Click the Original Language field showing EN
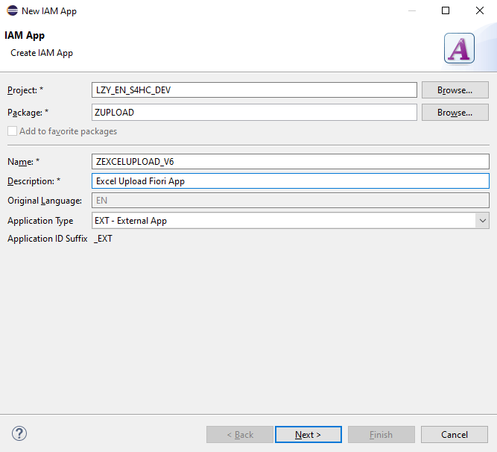Image resolution: width=497 pixels, height=452 pixels. (289, 201)
